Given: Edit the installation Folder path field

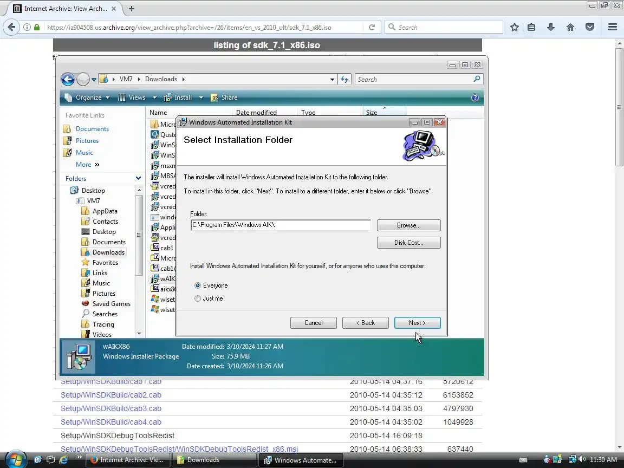Looking at the screenshot, I should (x=281, y=225).
